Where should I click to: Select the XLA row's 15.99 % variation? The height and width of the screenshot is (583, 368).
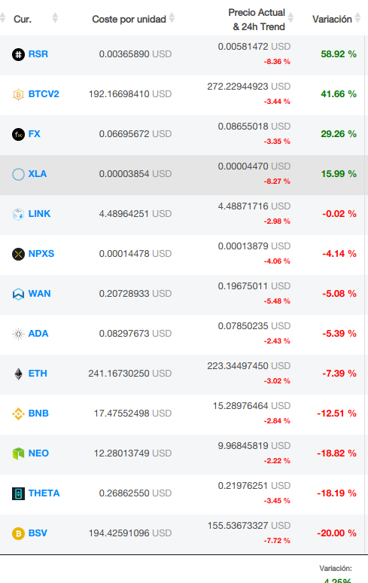coord(339,174)
